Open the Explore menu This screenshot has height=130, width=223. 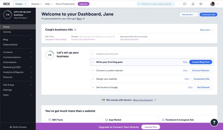pos(37,4)
